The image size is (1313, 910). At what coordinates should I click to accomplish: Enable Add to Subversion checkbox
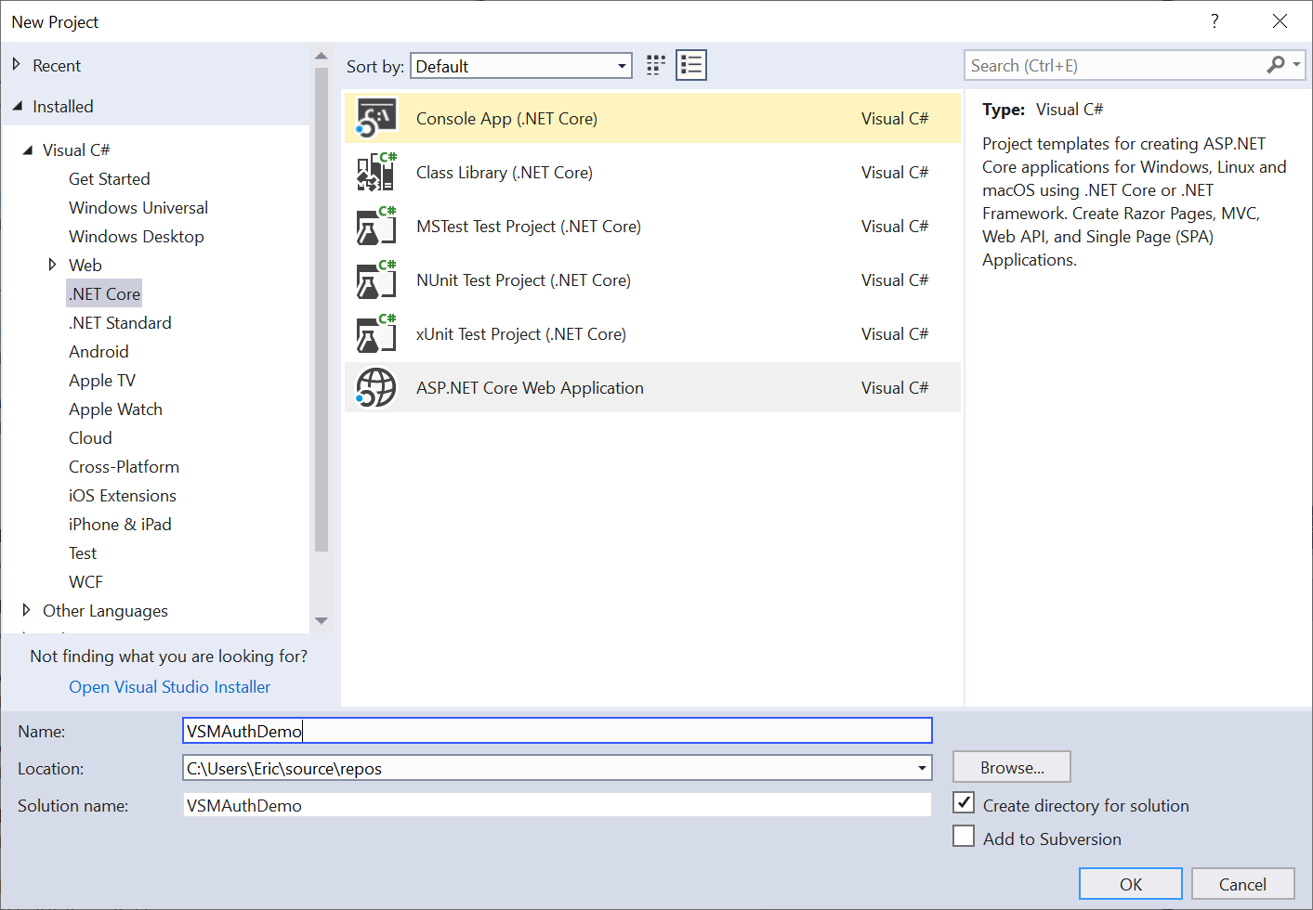click(965, 837)
